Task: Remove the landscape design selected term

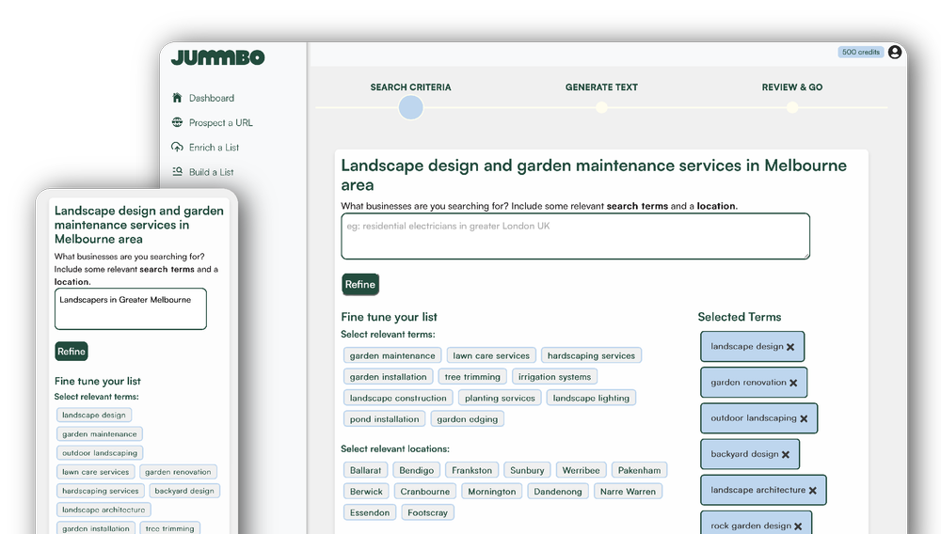Action: [x=790, y=347]
